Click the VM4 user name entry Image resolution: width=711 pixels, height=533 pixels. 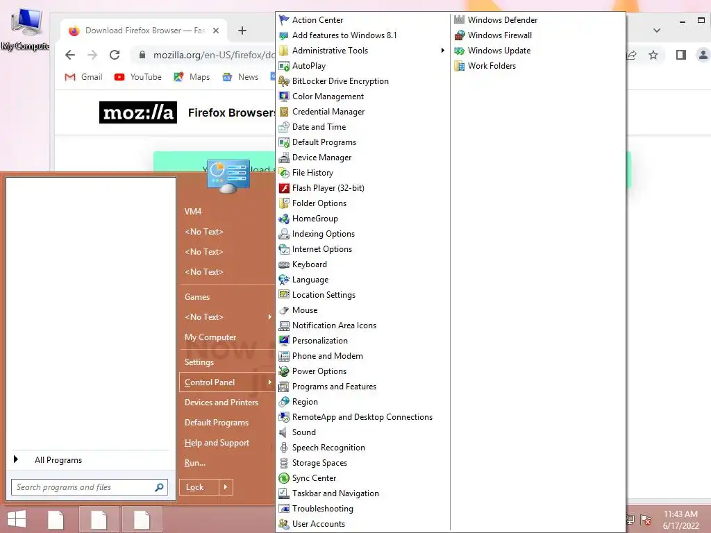click(193, 211)
